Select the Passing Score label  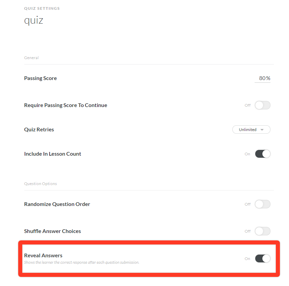click(40, 78)
